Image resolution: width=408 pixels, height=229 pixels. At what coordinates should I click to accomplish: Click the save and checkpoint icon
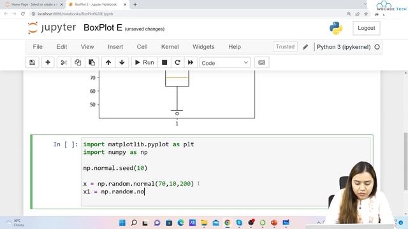[33, 62]
